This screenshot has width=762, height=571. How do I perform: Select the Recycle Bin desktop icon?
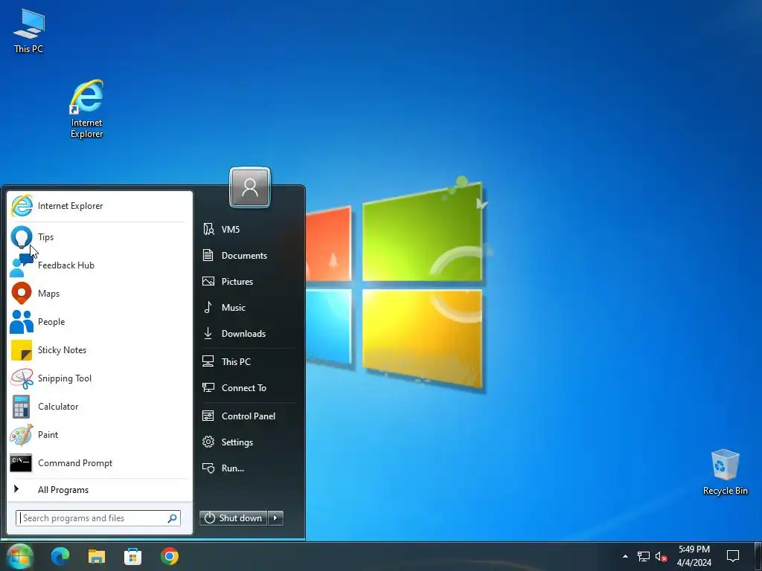[x=725, y=472]
